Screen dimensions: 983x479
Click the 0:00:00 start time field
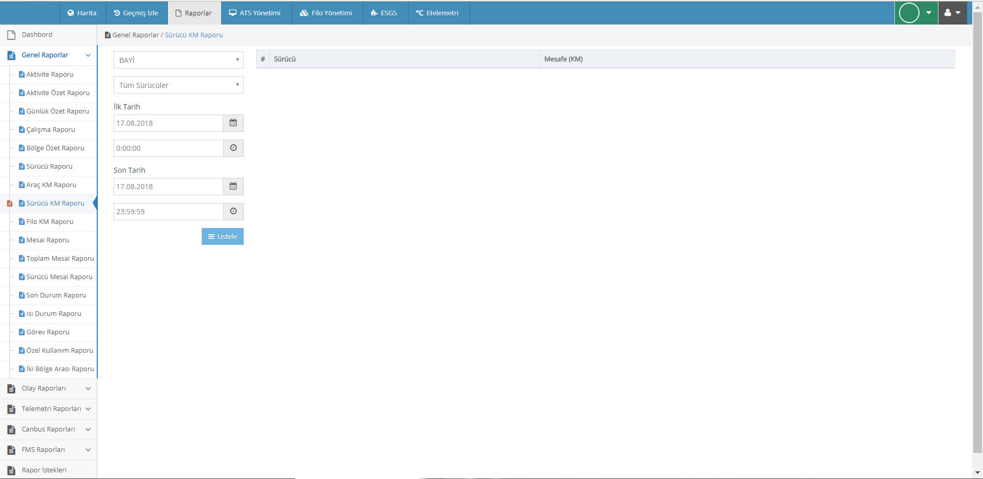168,148
